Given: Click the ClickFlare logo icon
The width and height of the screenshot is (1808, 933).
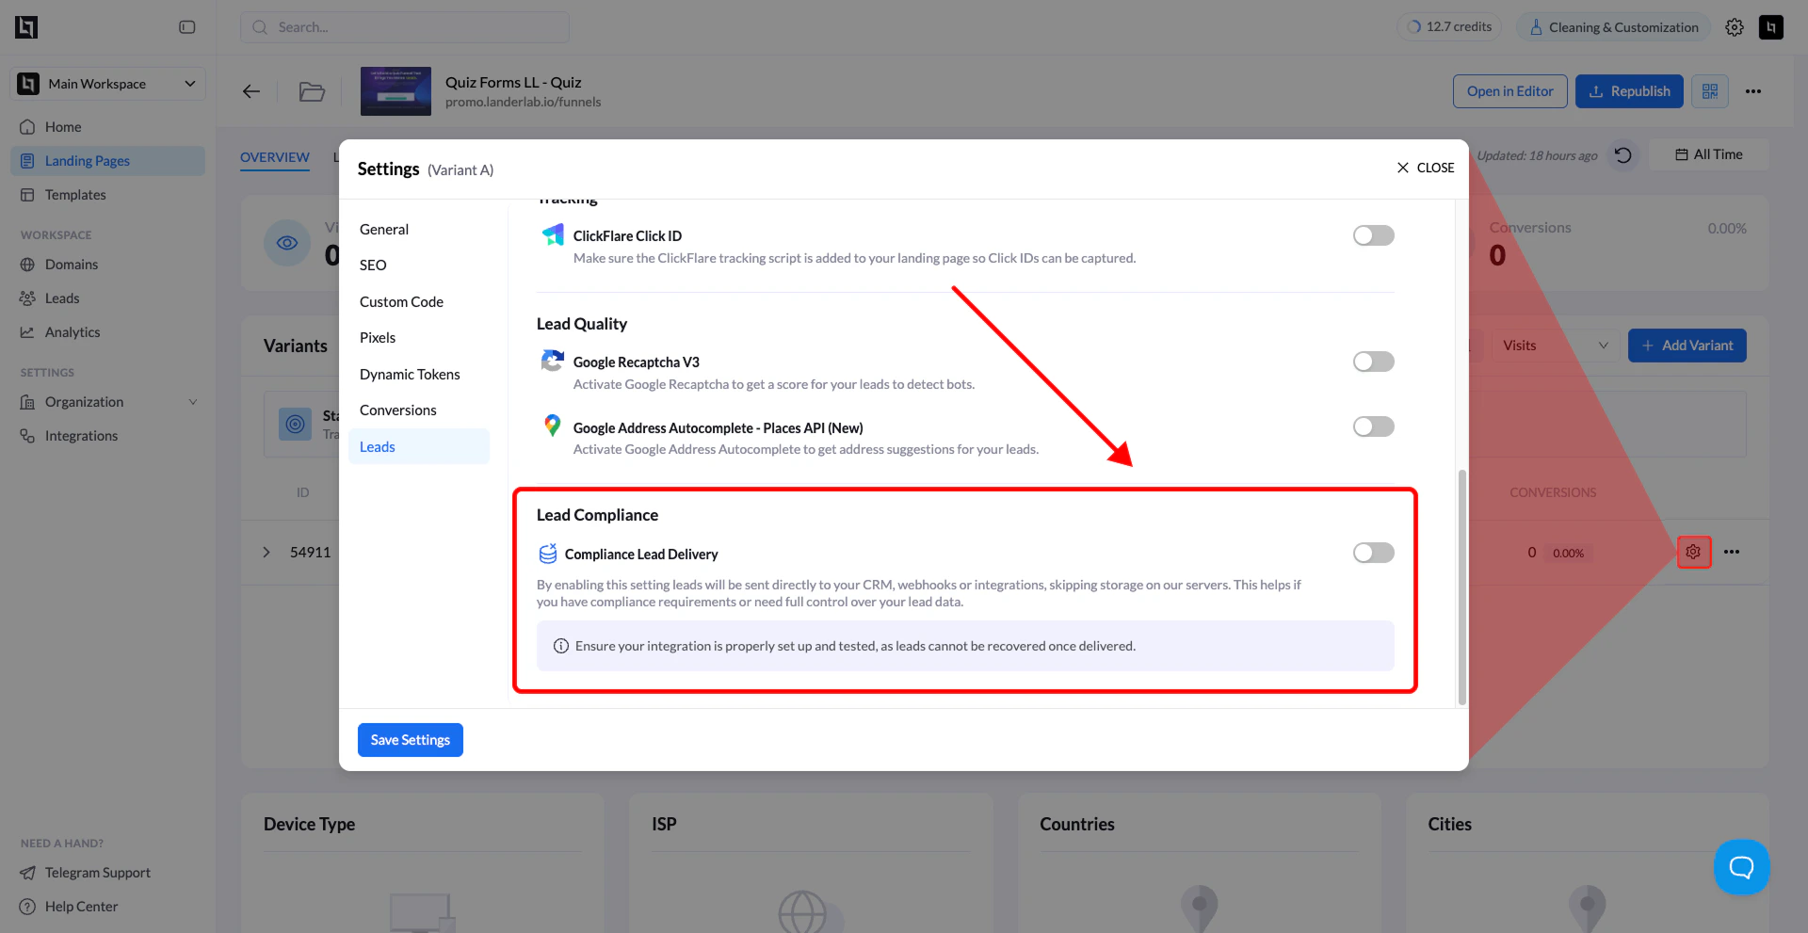Looking at the screenshot, I should click(553, 235).
